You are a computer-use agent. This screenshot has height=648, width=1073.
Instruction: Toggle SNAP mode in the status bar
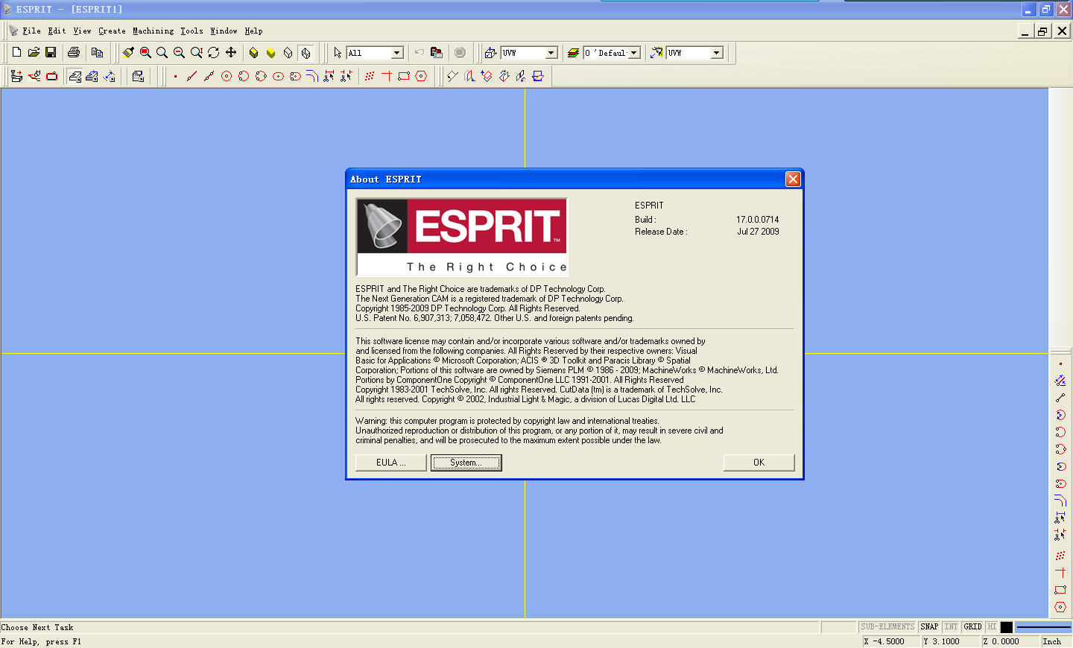(x=929, y=627)
